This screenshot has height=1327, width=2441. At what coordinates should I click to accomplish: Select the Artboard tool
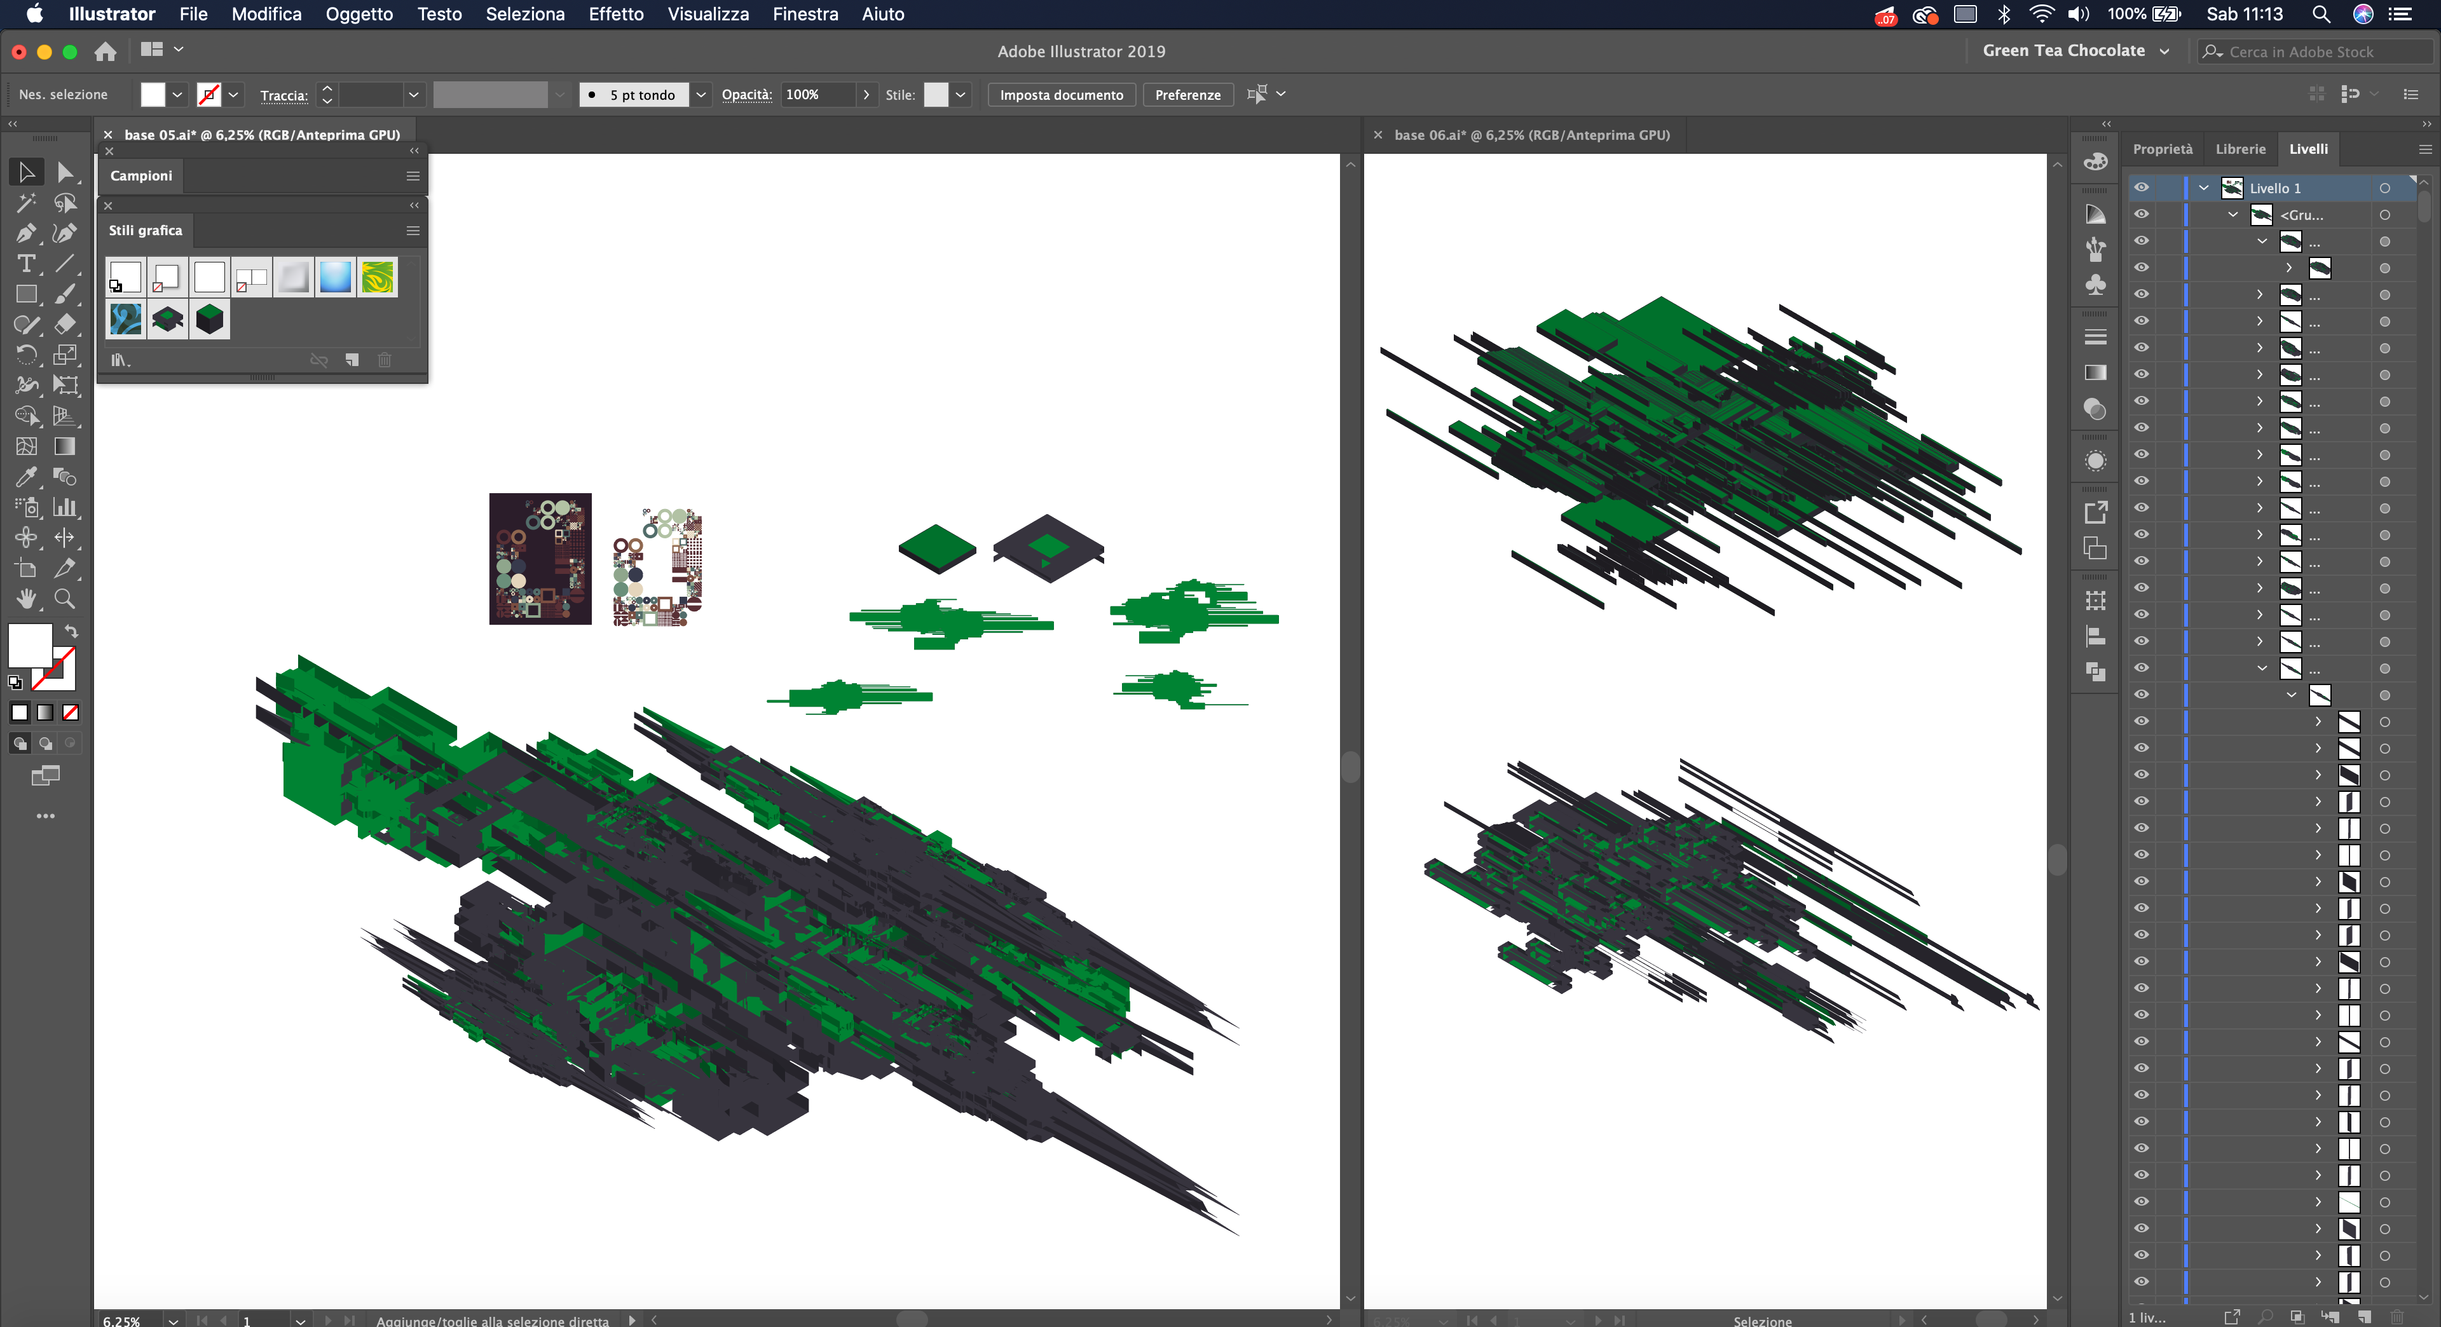coord(25,568)
